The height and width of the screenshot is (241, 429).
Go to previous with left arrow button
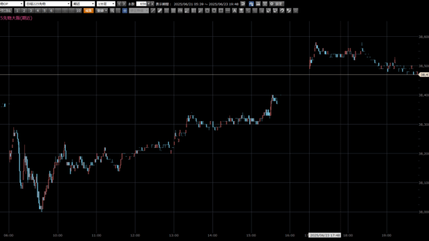[119, 4]
